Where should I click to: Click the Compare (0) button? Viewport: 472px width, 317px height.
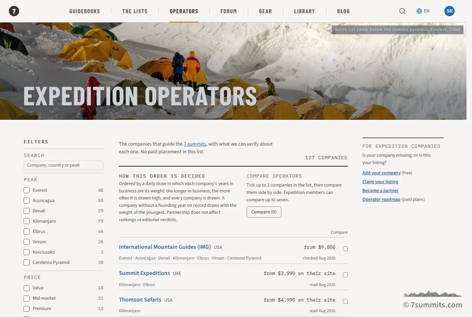point(264,212)
